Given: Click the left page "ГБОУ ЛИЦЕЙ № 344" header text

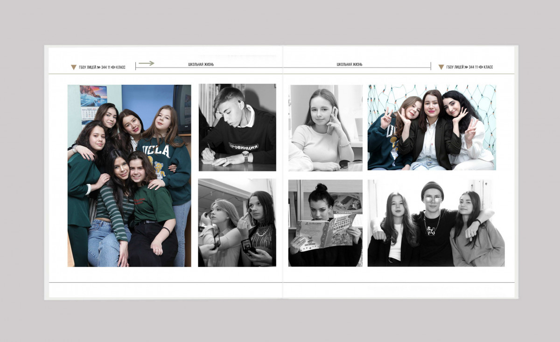Looking at the screenshot, I should 102,67.
